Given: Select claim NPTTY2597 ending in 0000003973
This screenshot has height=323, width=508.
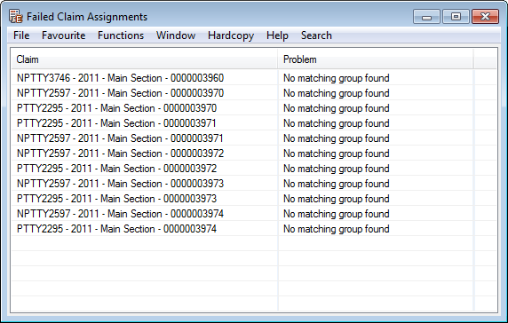Looking at the screenshot, I should tap(120, 184).
